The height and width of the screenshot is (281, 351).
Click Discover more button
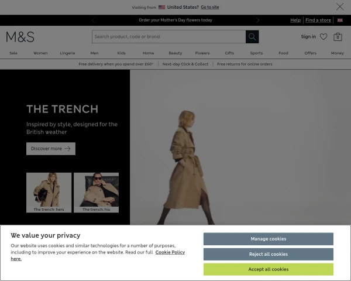pyautogui.click(x=51, y=149)
